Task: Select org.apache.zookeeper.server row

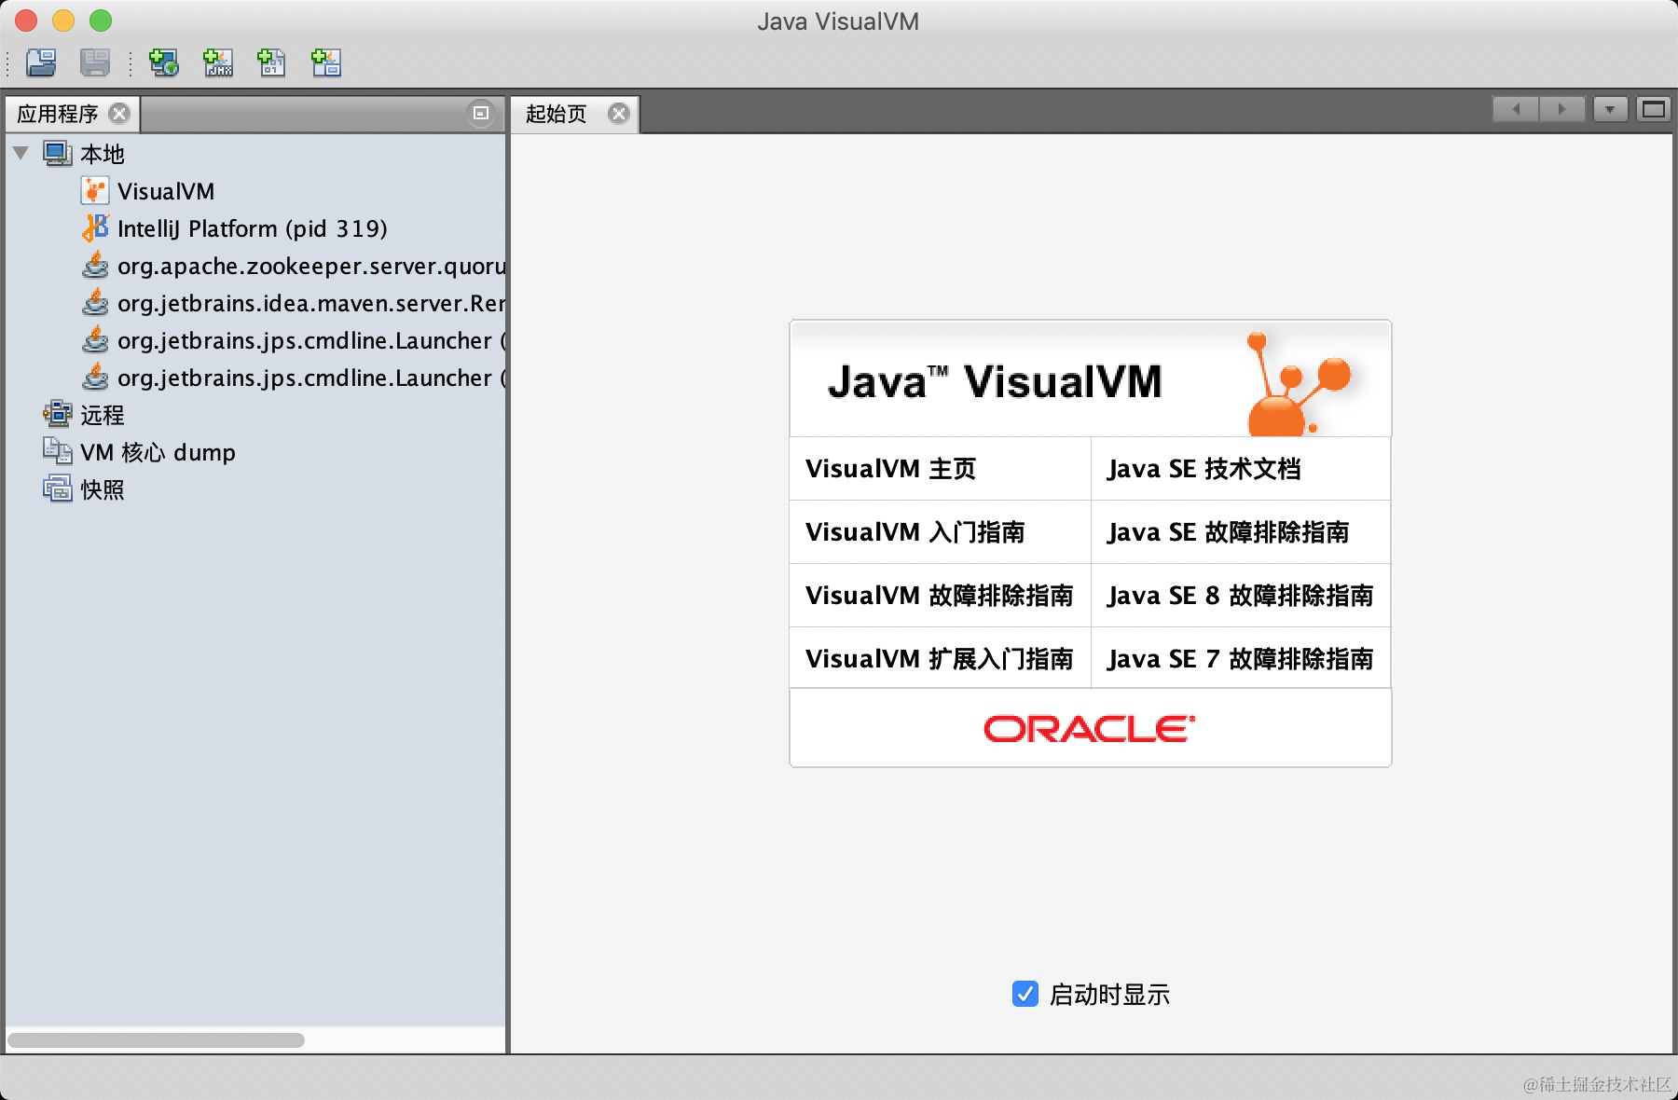Action: coord(311,266)
